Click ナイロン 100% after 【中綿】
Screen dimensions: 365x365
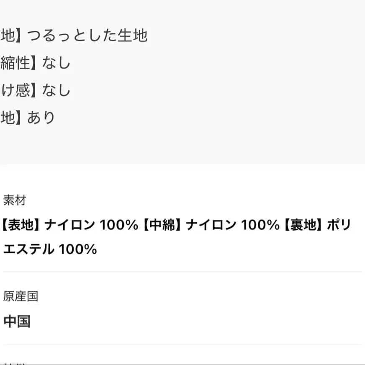[232, 226]
